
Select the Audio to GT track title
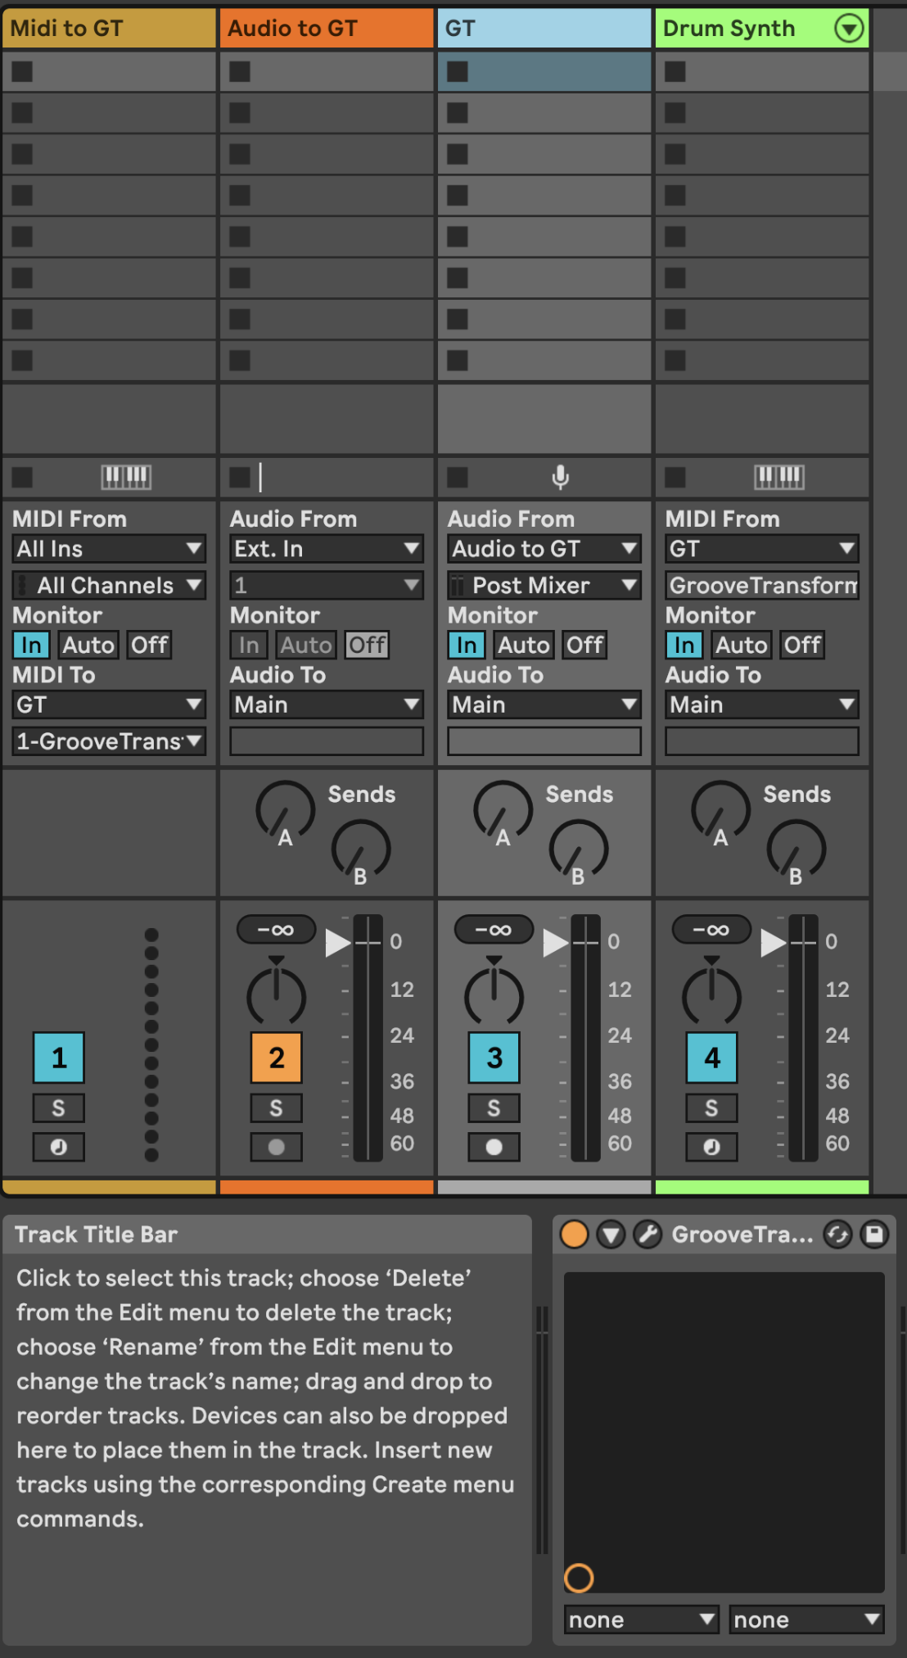[326, 29]
